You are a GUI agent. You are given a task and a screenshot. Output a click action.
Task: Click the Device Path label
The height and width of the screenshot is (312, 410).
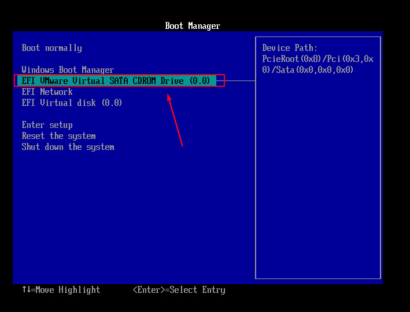pyautogui.click(x=290, y=48)
